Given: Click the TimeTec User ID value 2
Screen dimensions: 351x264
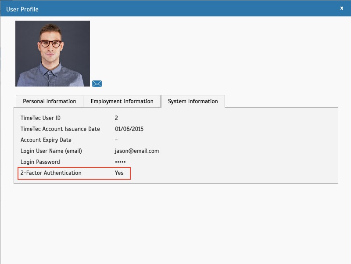Looking at the screenshot, I should pos(116,118).
